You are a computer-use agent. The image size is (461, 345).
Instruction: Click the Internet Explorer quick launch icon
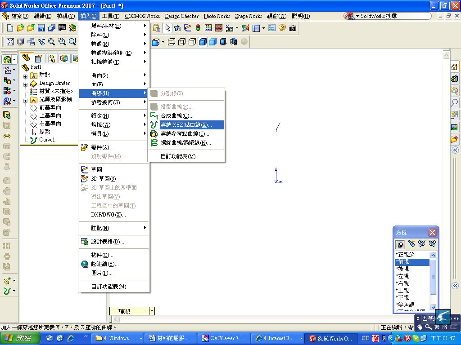[71, 338]
